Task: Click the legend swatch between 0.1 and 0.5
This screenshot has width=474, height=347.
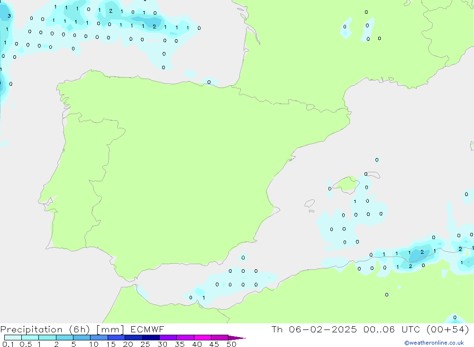Action: (13, 338)
